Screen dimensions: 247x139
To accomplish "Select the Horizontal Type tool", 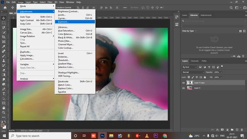I will (x=3, y=94).
